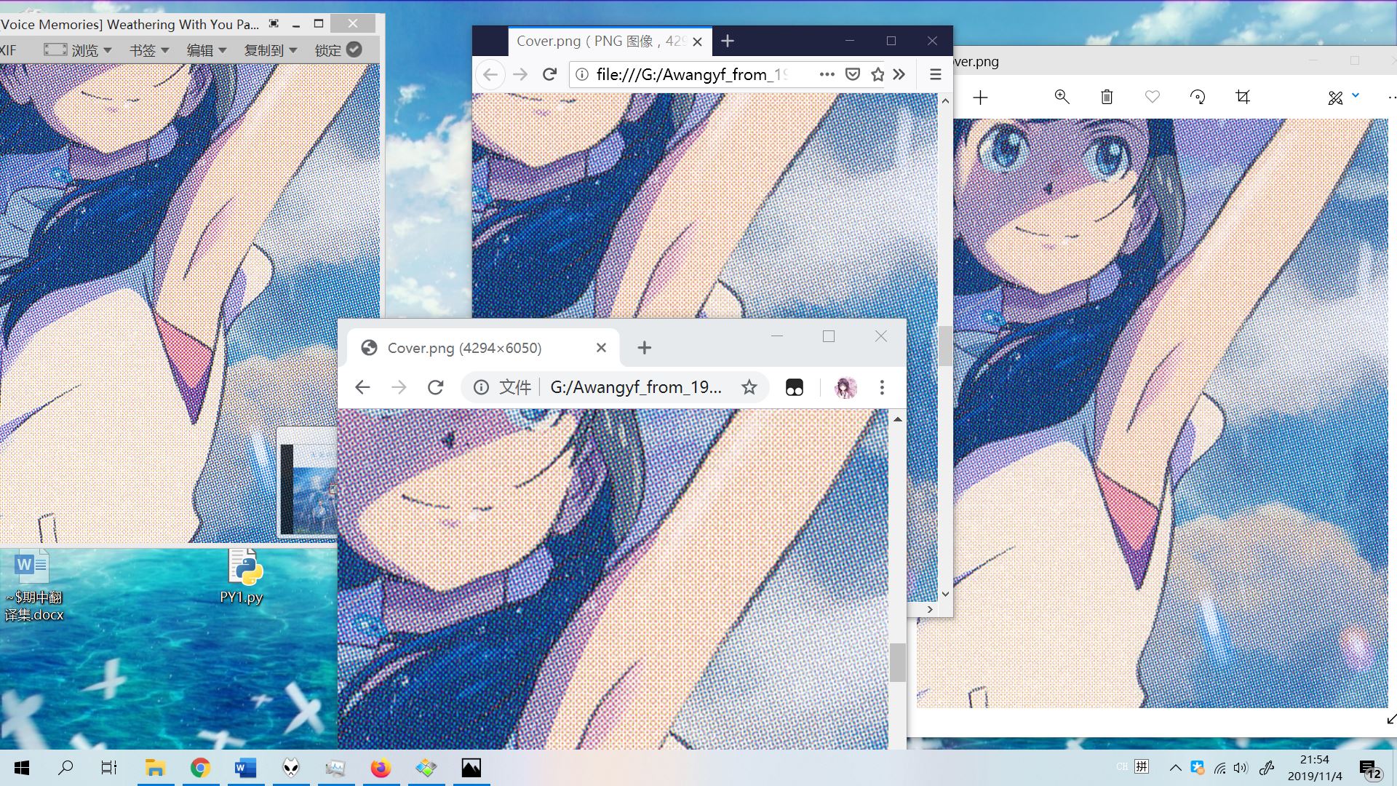Rotate the image in Photos app
The width and height of the screenshot is (1397, 786).
coord(1198,97)
